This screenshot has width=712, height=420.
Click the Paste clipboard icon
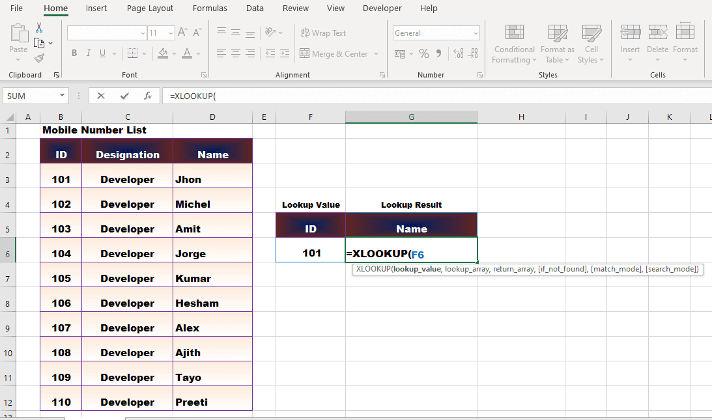click(x=19, y=33)
